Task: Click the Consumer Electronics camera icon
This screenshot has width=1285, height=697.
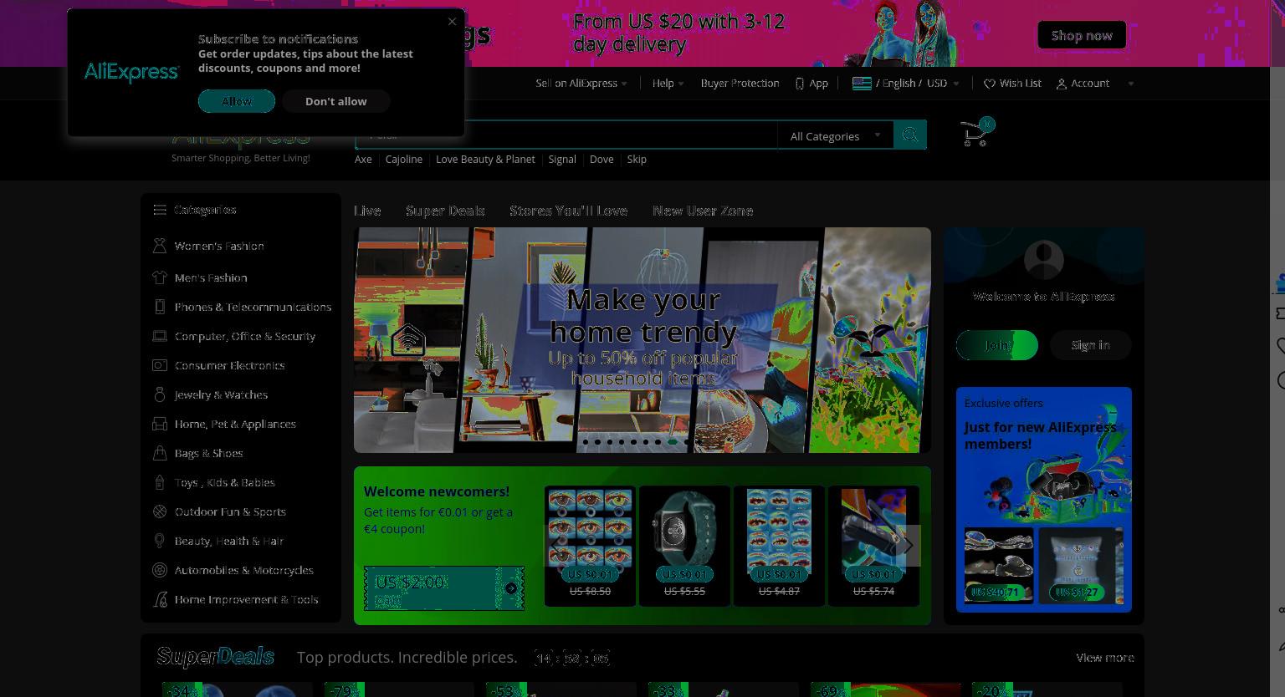Action: [x=160, y=365]
